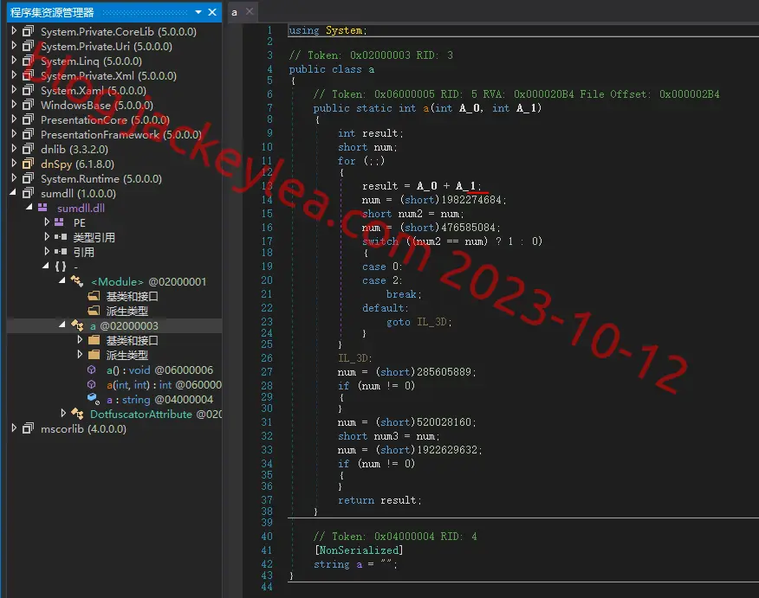Click the WindowsBase assembly icon
Screen dimensions: 759x598
[28, 105]
